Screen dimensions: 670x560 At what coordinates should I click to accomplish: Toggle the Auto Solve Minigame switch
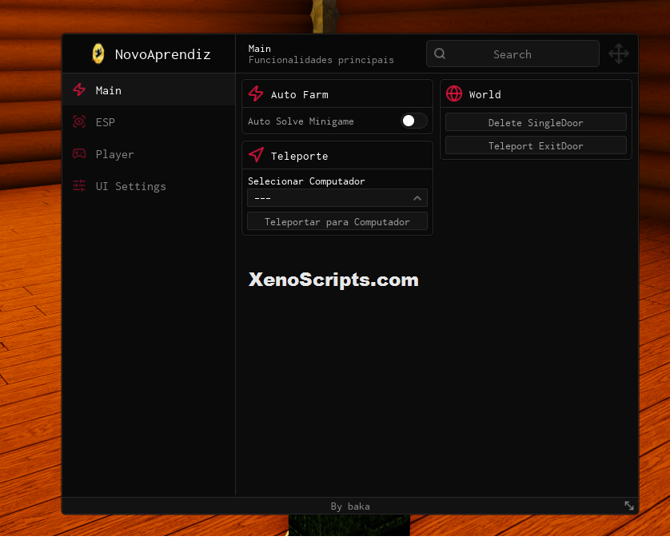coord(413,121)
